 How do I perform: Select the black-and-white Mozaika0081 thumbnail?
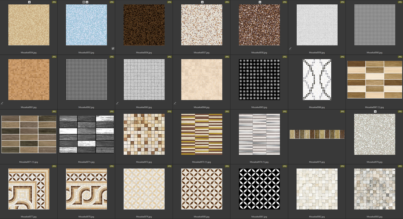click(259, 189)
